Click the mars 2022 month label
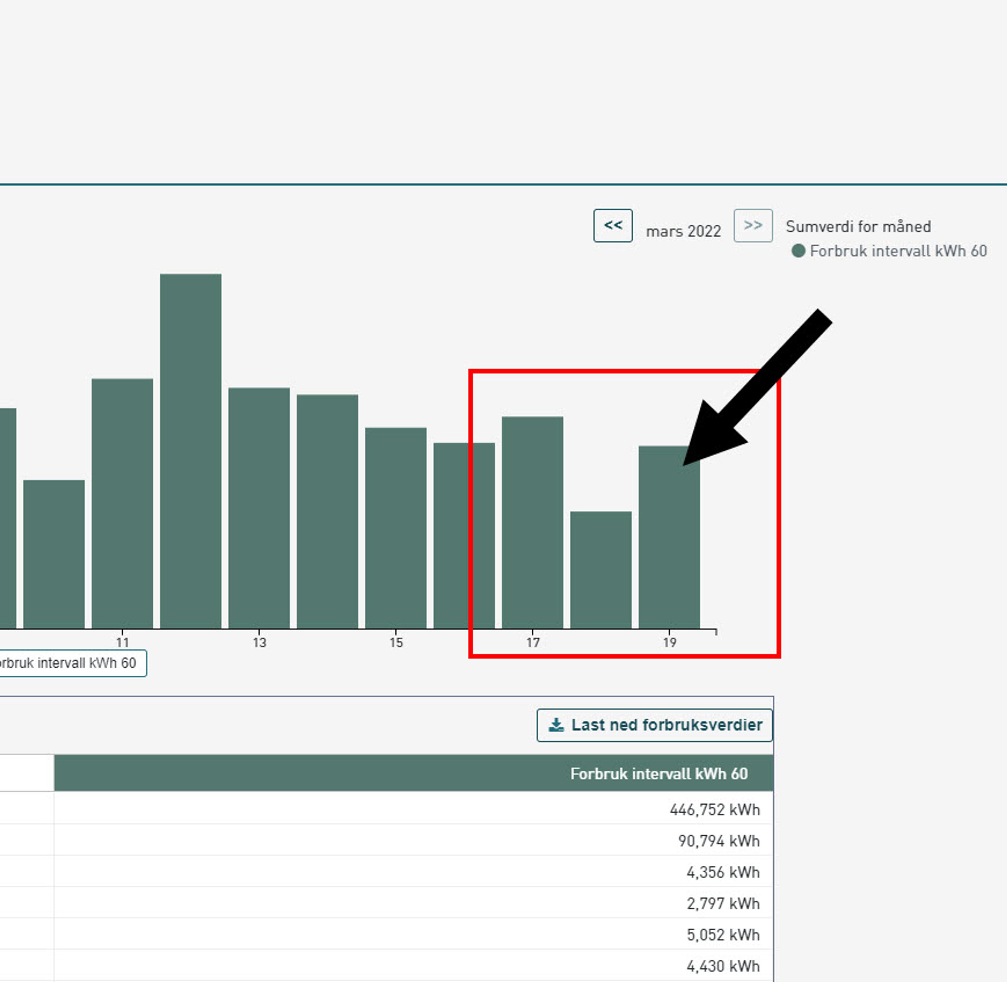1007x982 pixels. click(x=683, y=232)
